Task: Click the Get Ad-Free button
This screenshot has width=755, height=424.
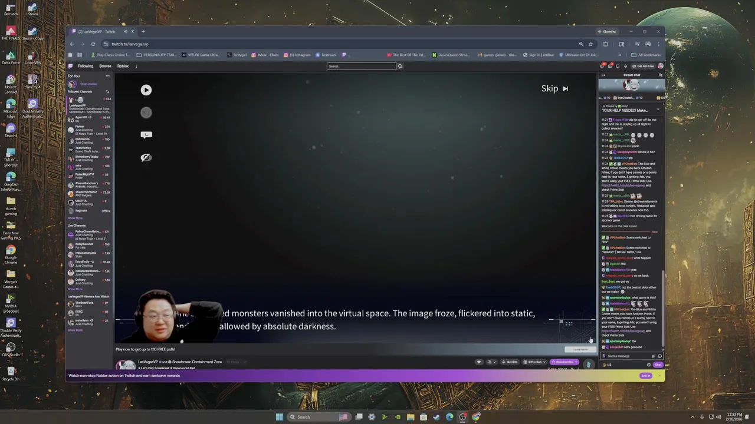Action: [x=642, y=66]
